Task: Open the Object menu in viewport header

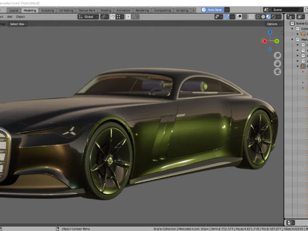Action: click(x=21, y=17)
